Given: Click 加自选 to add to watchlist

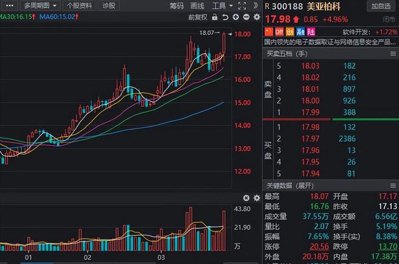Looking at the screenshot, I should coord(381,6).
